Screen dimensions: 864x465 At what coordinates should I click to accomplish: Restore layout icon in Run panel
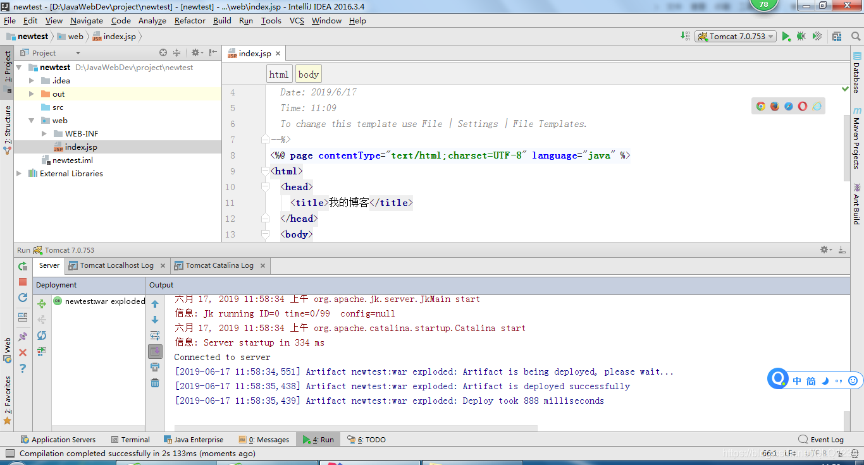(x=23, y=317)
